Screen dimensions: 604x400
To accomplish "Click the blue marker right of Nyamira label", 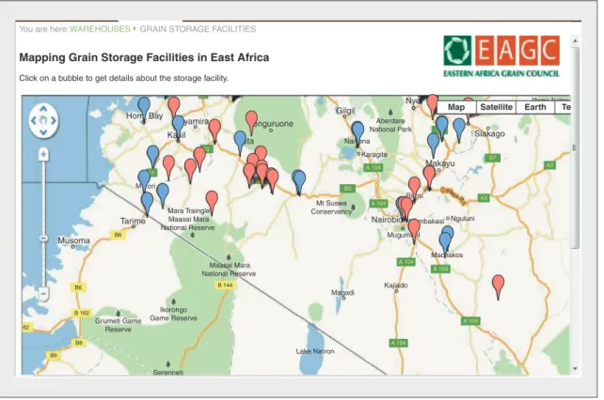I will coord(240,143).
